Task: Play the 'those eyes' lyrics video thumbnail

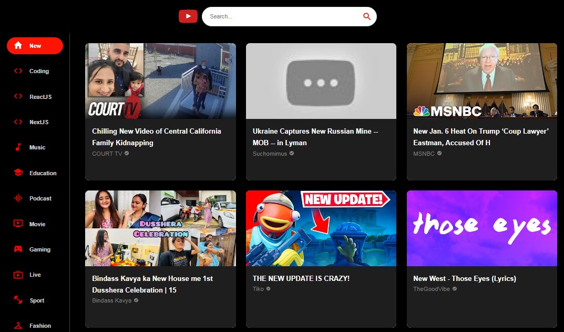Action: (x=481, y=228)
